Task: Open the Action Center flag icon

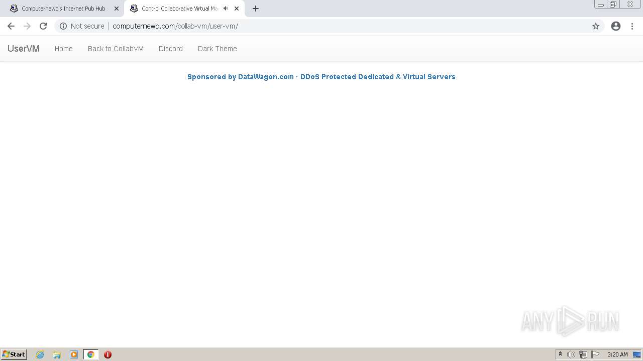Action: (x=595, y=354)
